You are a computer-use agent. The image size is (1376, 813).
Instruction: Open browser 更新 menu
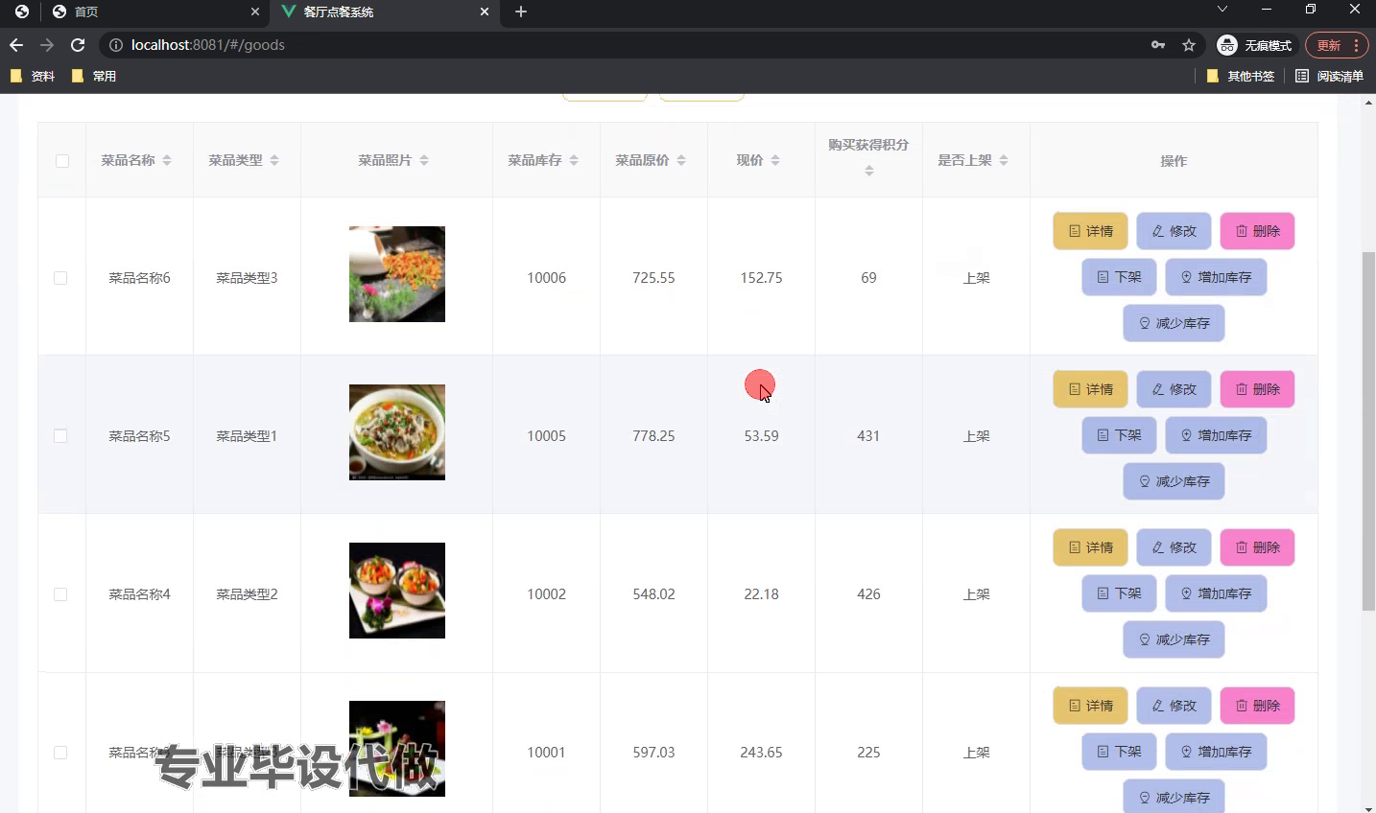[1337, 45]
